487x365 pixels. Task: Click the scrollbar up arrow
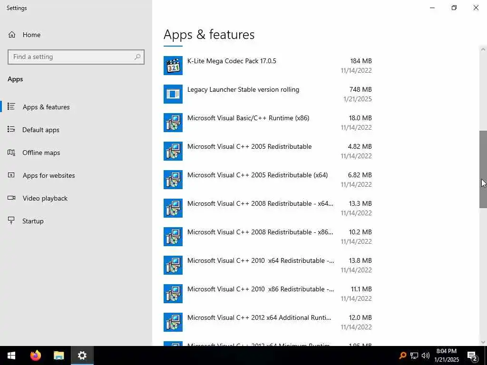[483, 49]
